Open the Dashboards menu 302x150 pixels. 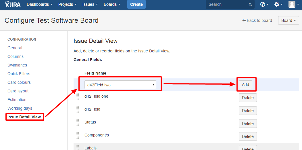tap(40, 4)
